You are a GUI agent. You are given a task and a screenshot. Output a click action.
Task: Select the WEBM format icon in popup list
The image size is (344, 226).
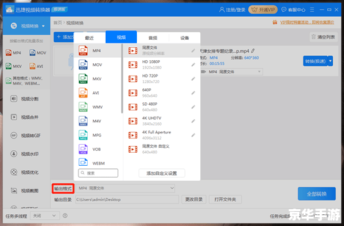click(x=83, y=162)
